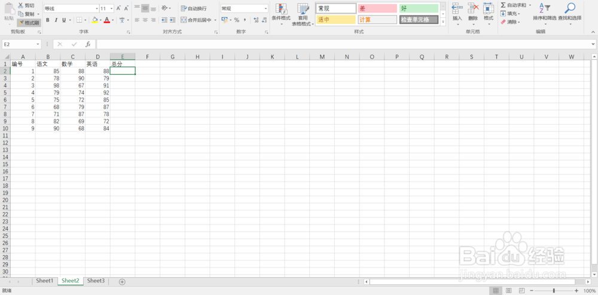598x295 pixels.
Task: Switch to Page Layout view icon
Action: pos(508,290)
